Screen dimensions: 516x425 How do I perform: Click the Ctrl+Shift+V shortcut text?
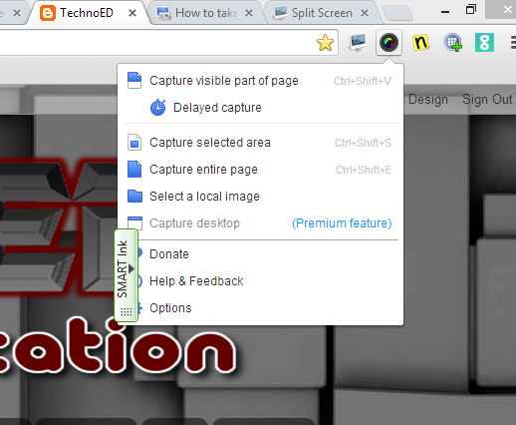[363, 81]
